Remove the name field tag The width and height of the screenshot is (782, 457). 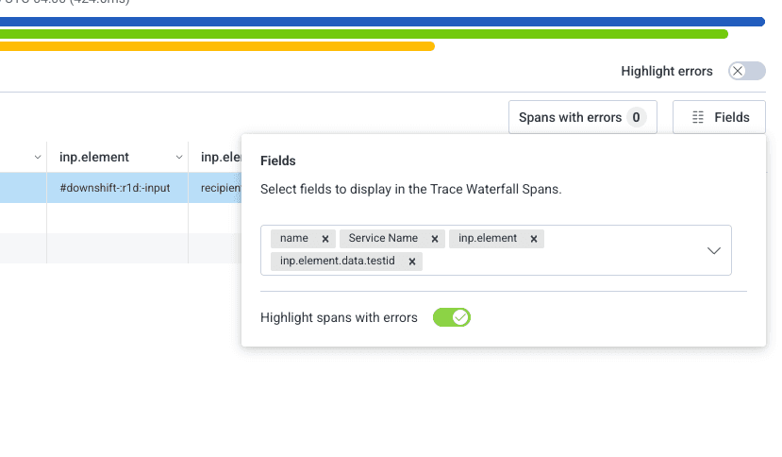(x=324, y=240)
